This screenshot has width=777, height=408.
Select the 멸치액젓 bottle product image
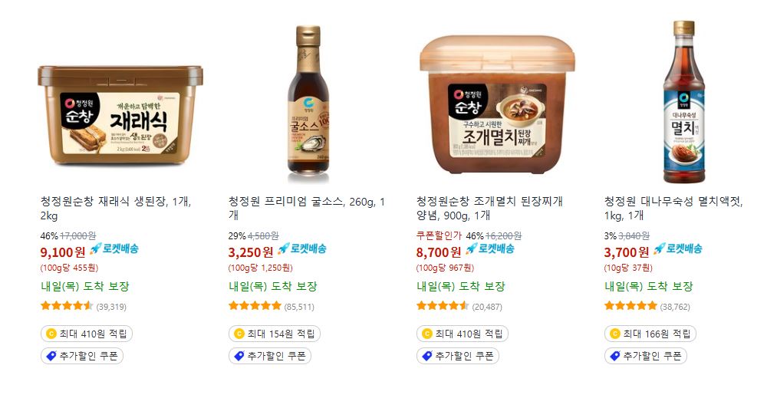pyautogui.click(x=684, y=102)
